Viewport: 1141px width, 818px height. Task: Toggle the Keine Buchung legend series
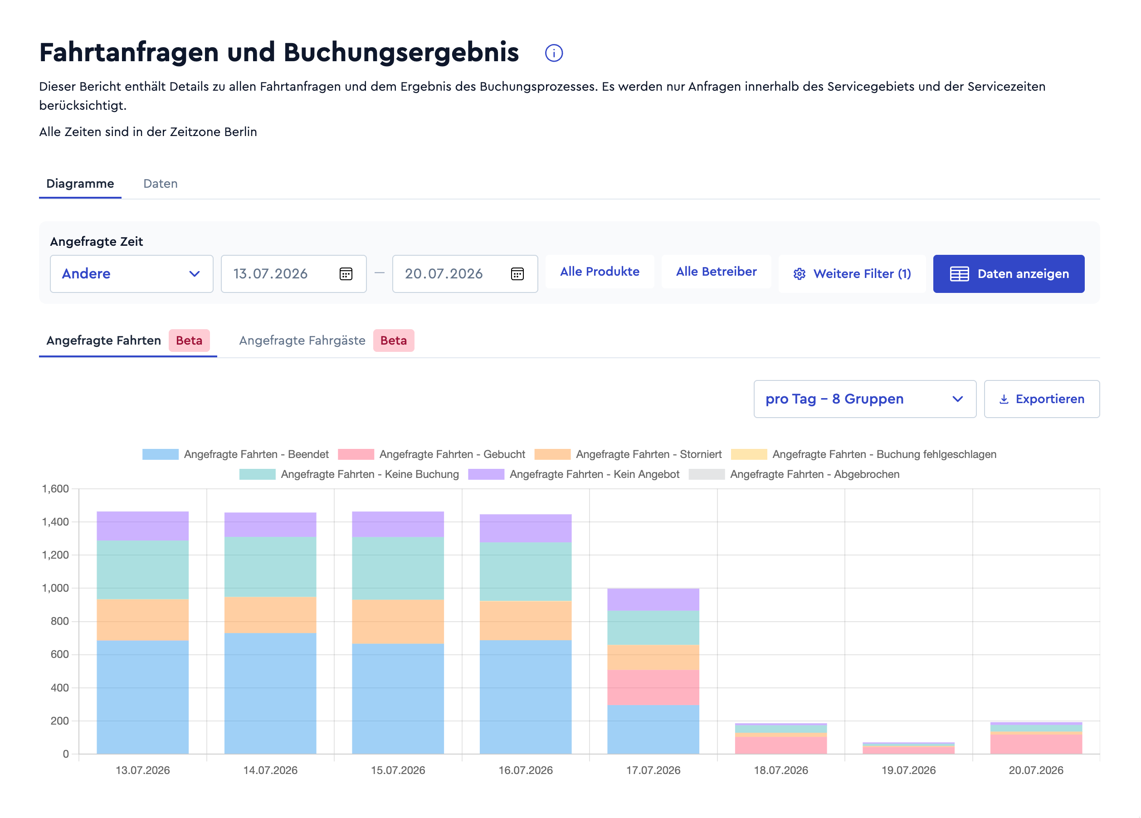349,474
